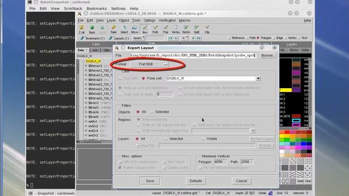Select the Ruler tool
The width and height of the screenshot is (349, 196).
113,29
